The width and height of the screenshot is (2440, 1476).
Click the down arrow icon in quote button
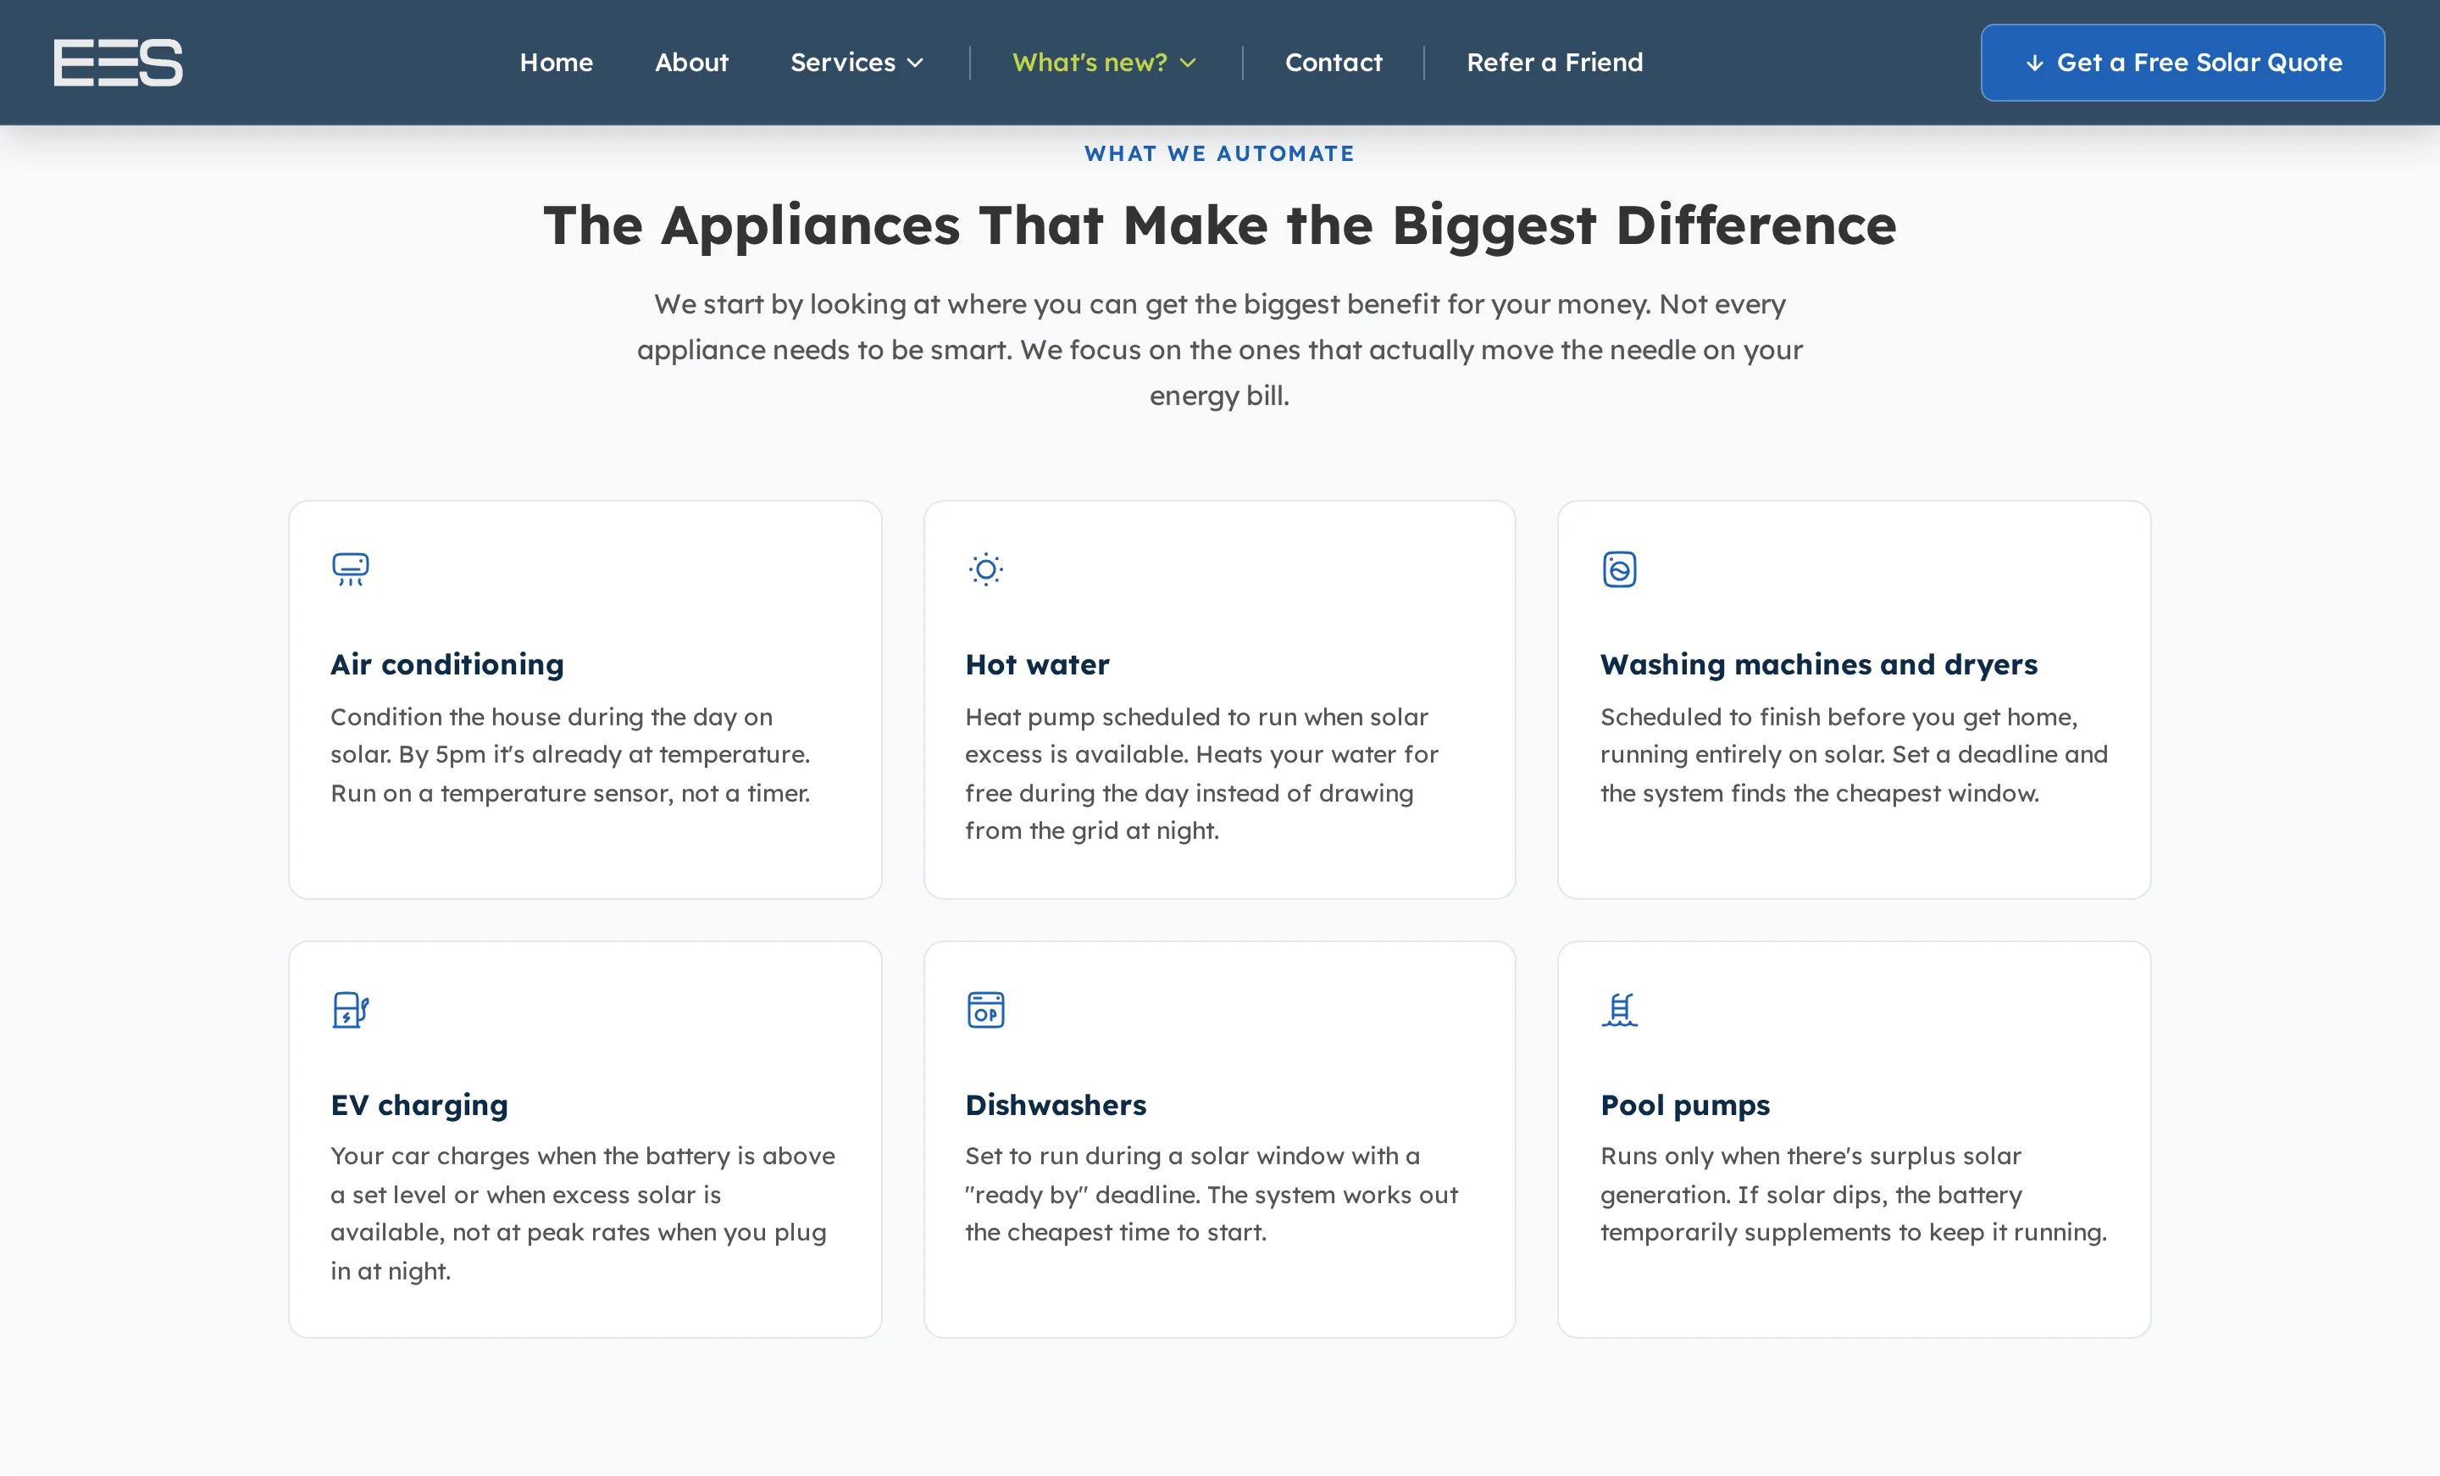tap(2034, 64)
